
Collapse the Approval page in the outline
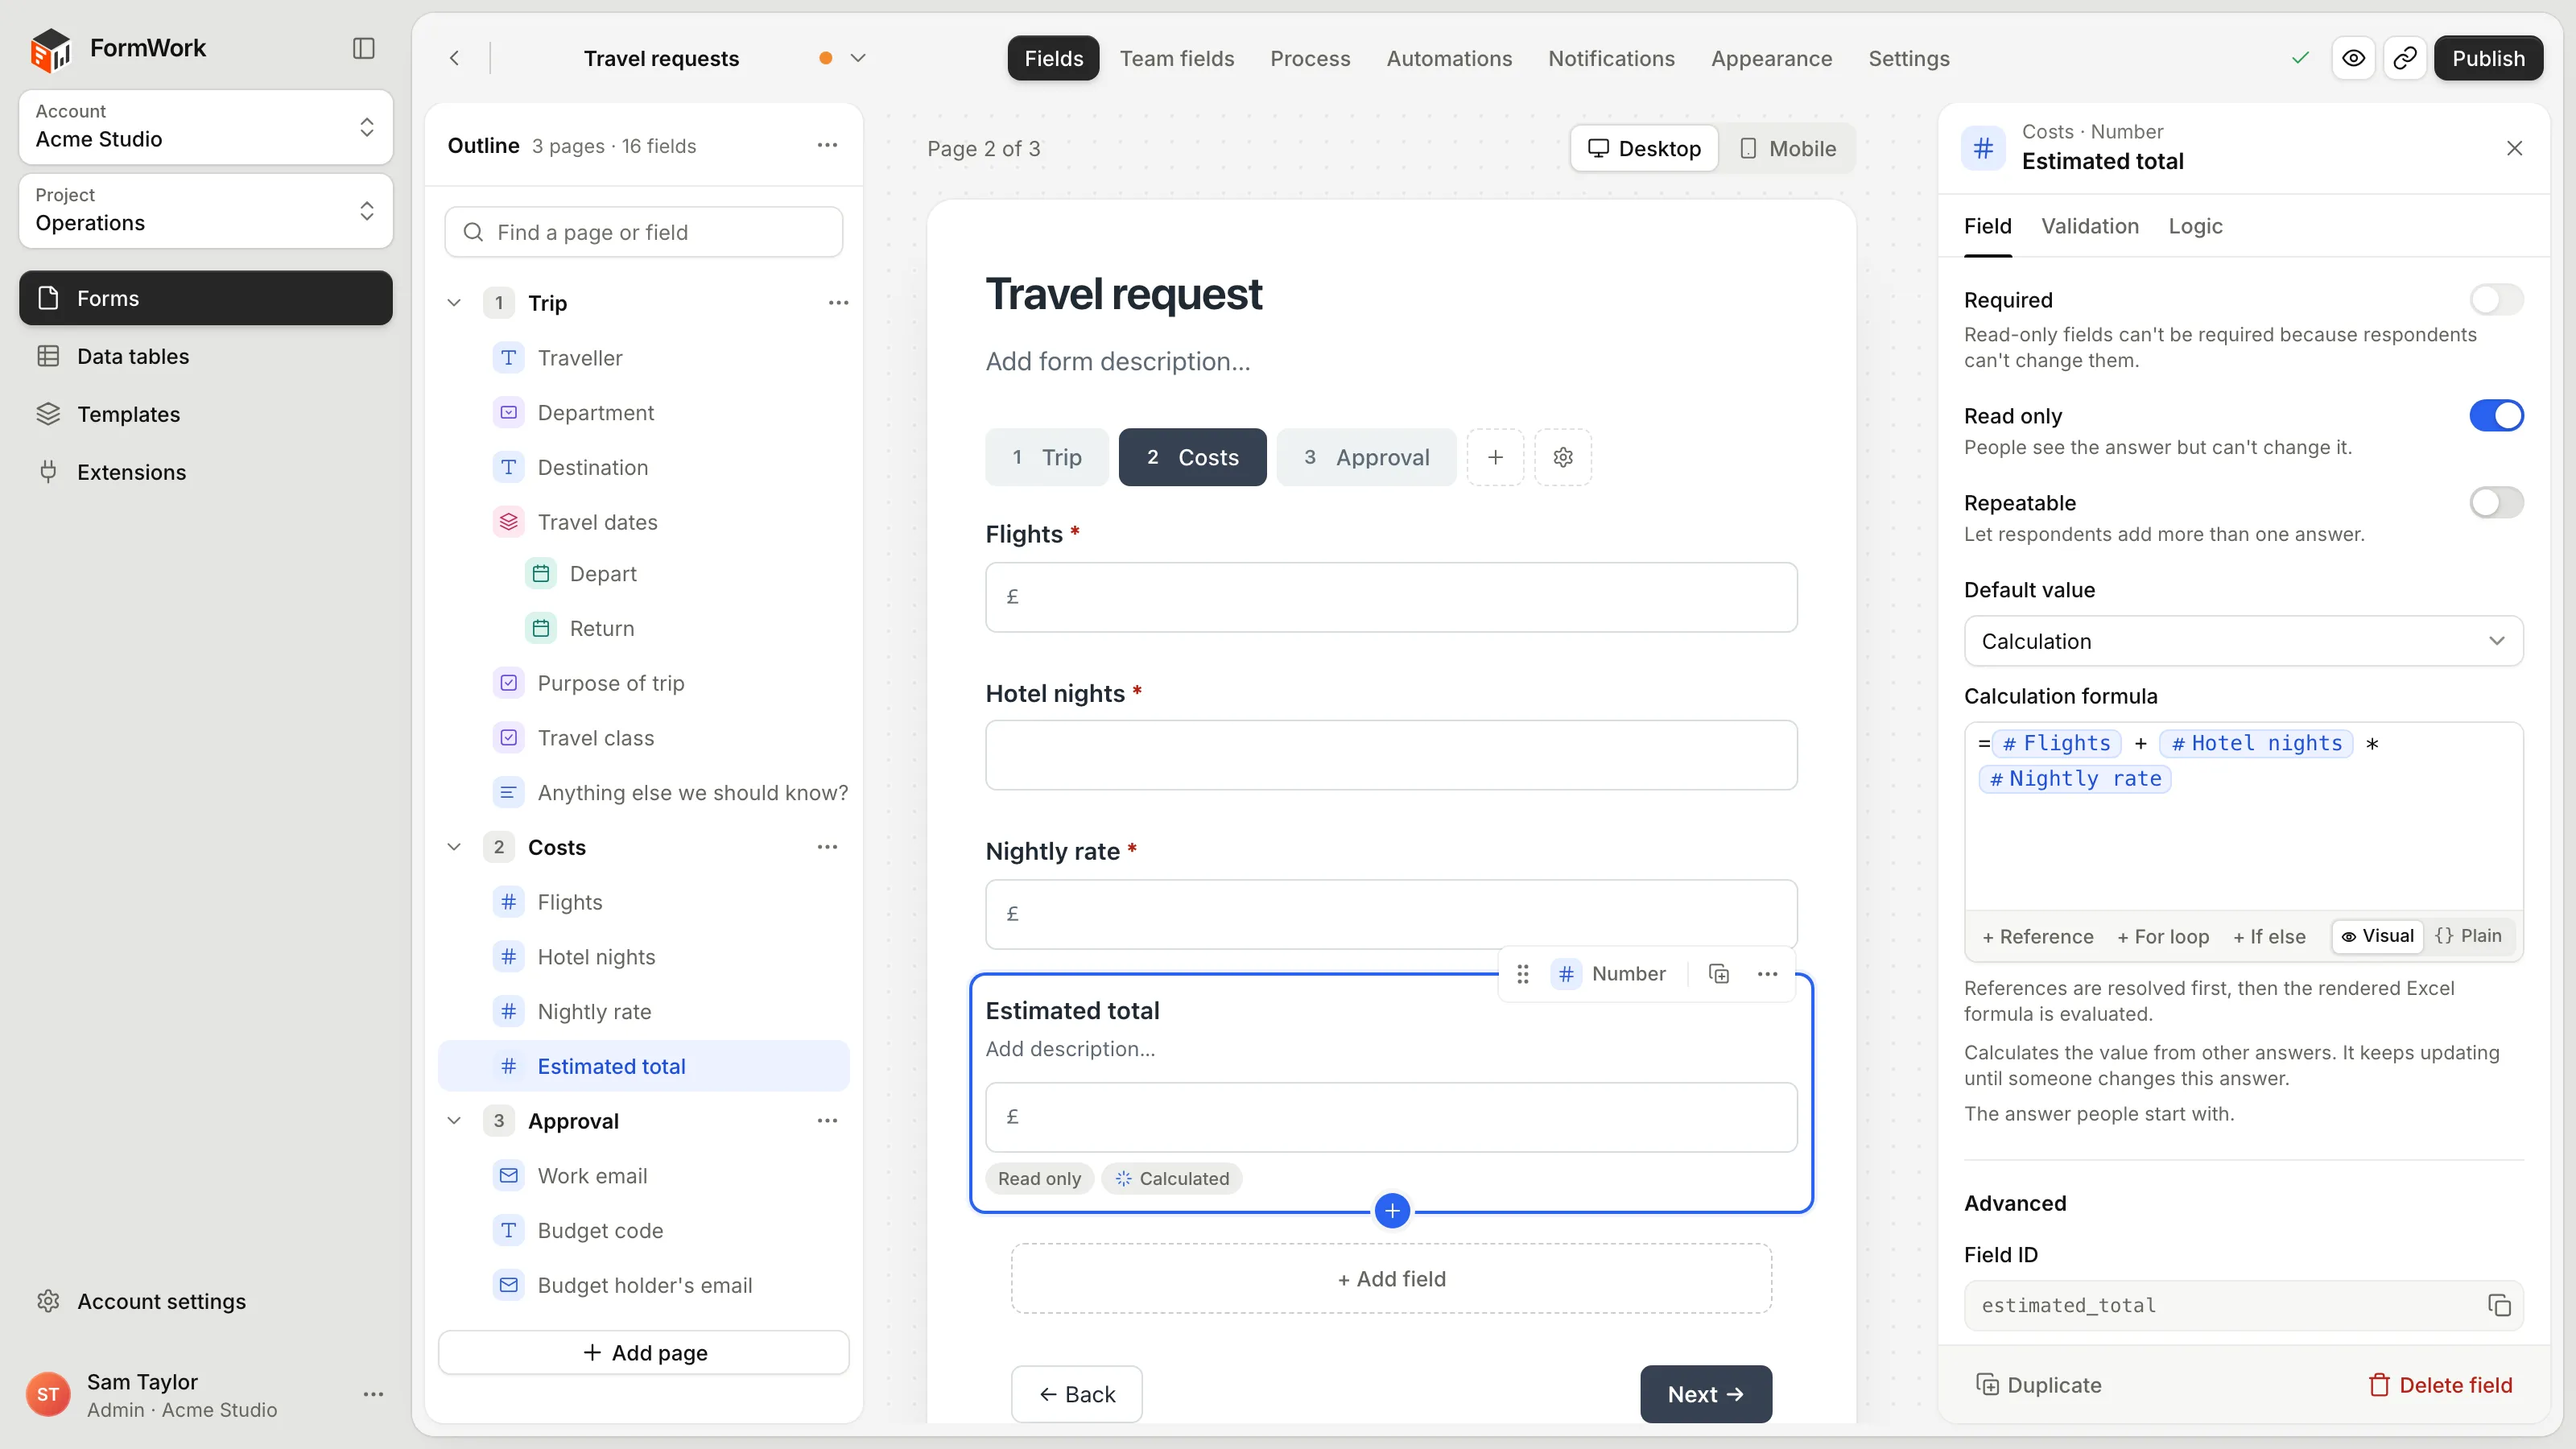point(454,1120)
